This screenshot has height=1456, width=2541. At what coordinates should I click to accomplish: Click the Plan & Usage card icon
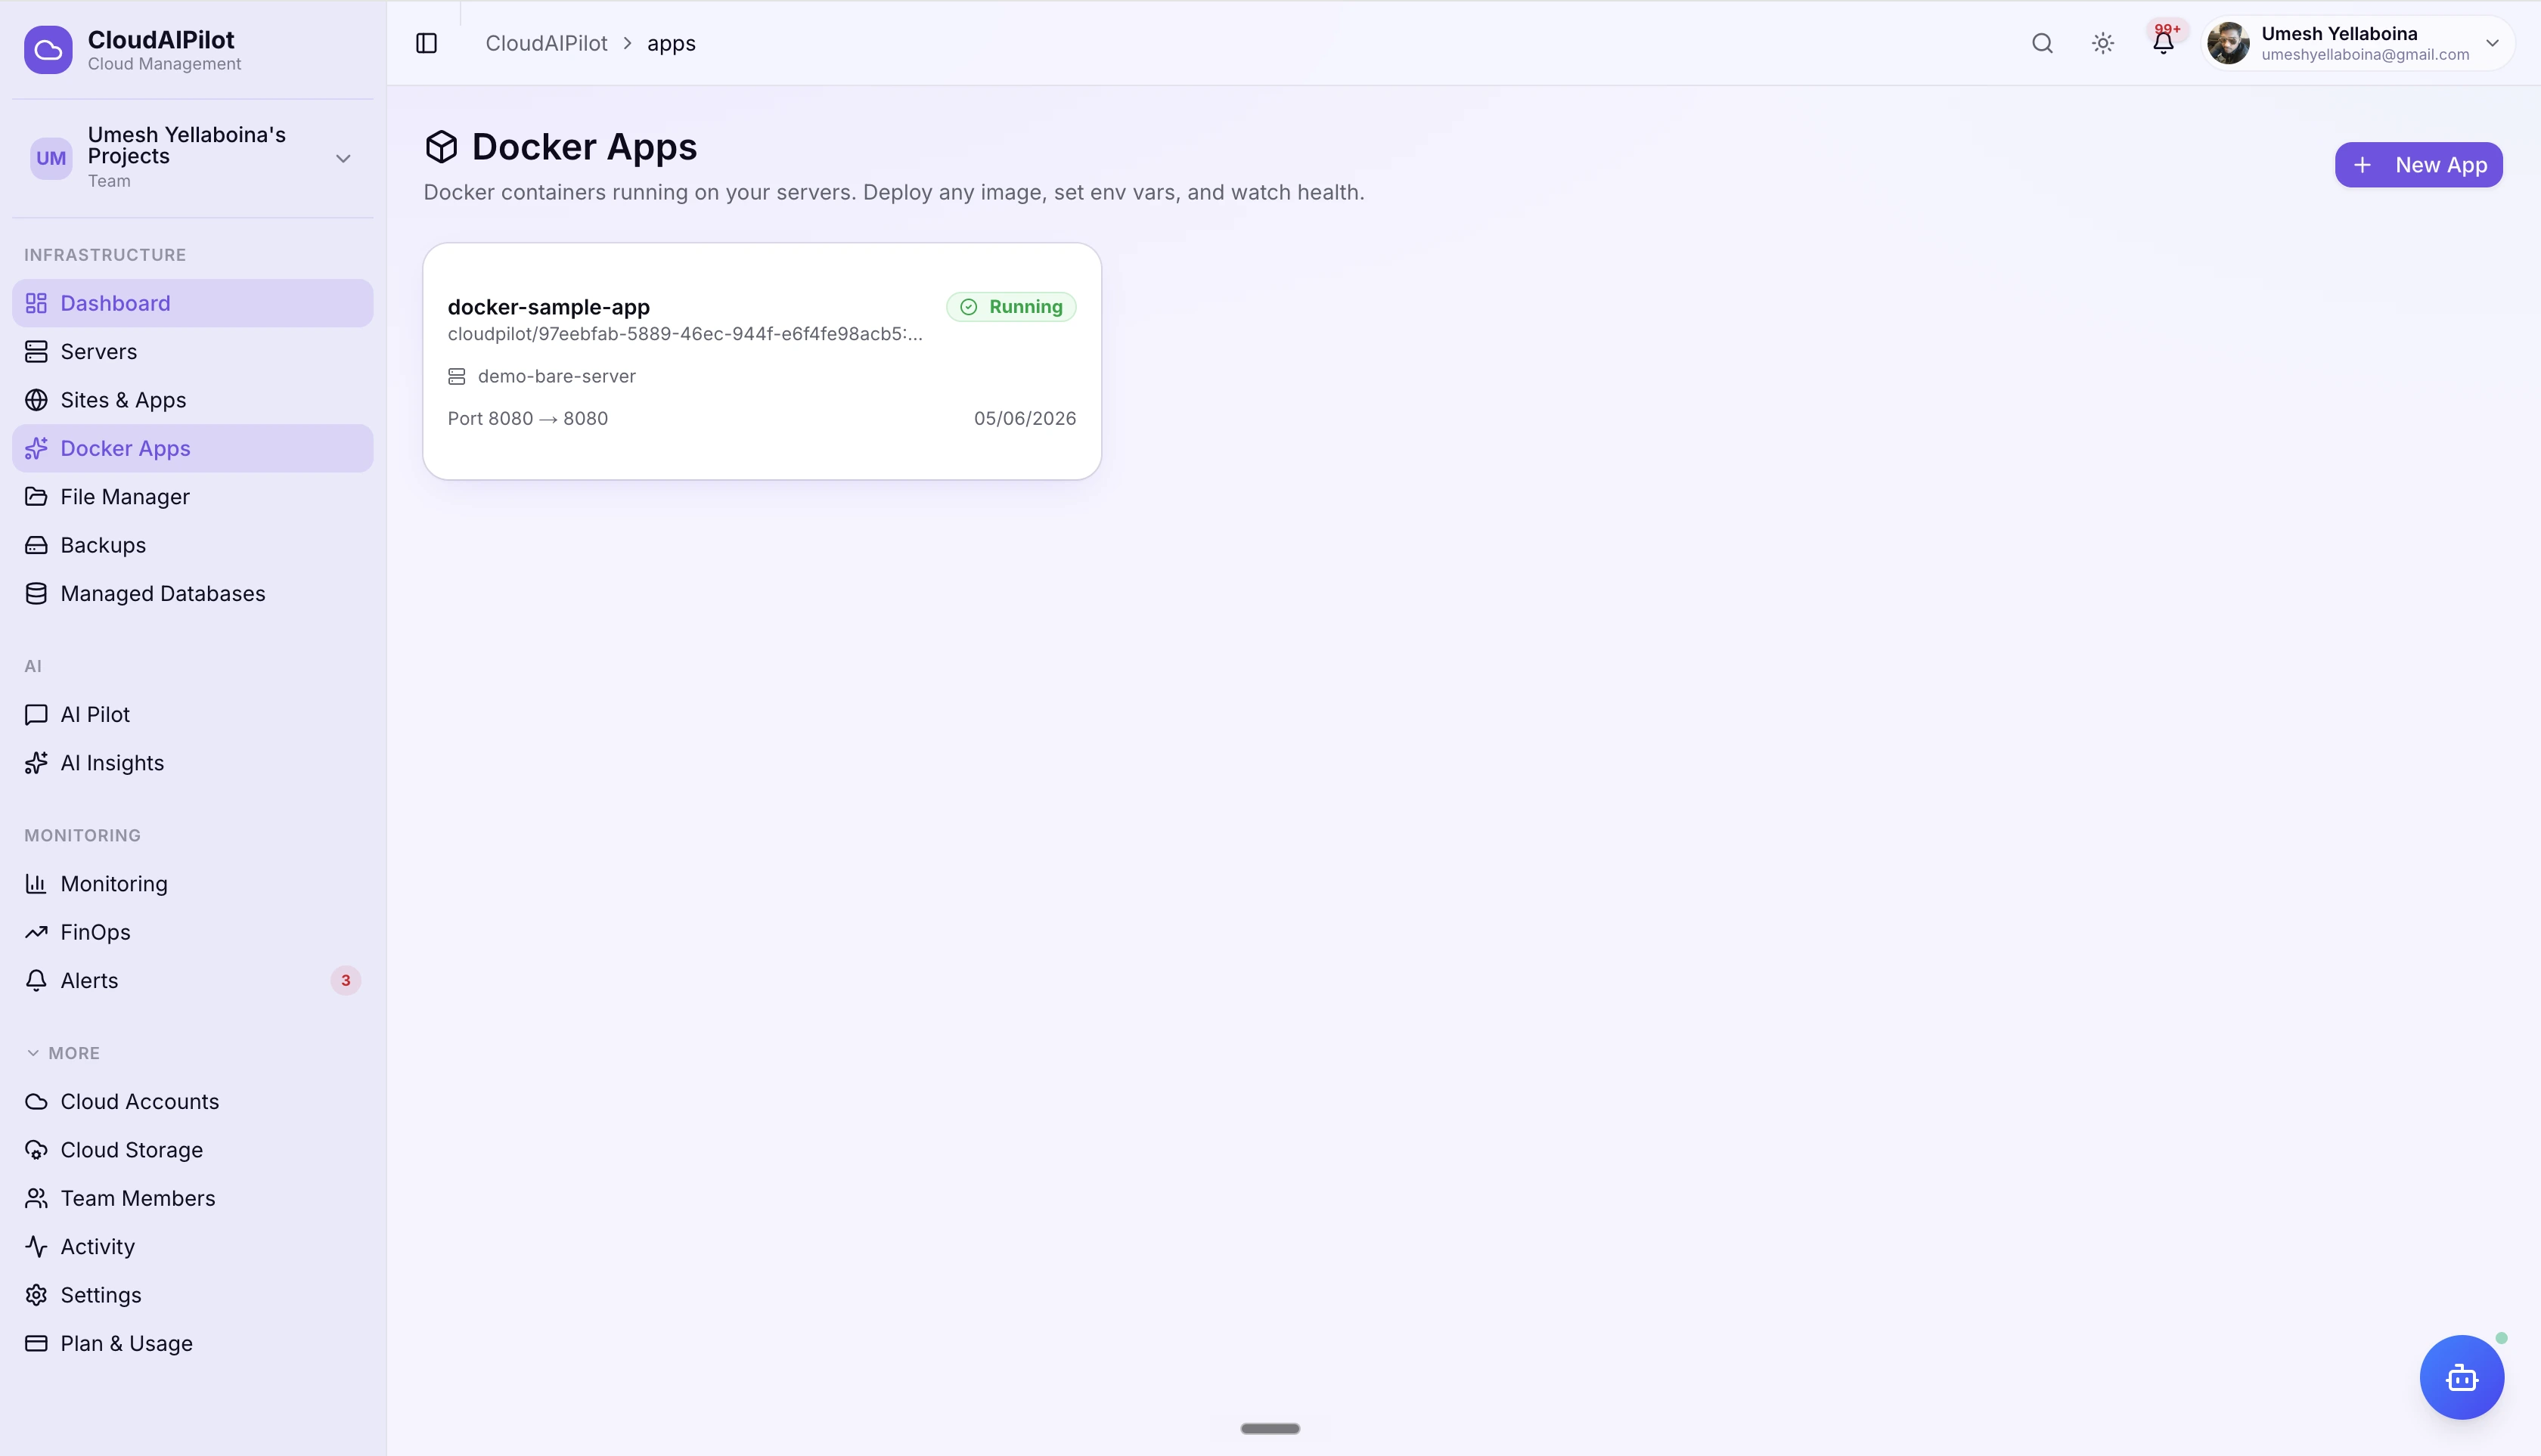tap(36, 1343)
